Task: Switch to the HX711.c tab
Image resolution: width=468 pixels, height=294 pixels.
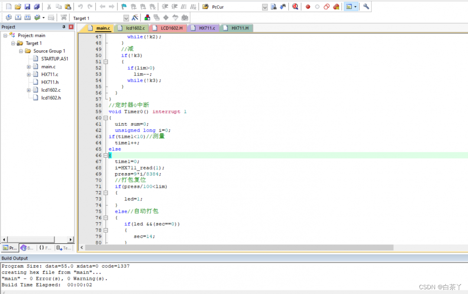Action: (207, 28)
